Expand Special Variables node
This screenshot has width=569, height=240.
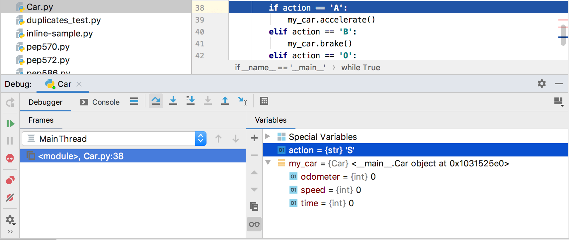(x=268, y=137)
